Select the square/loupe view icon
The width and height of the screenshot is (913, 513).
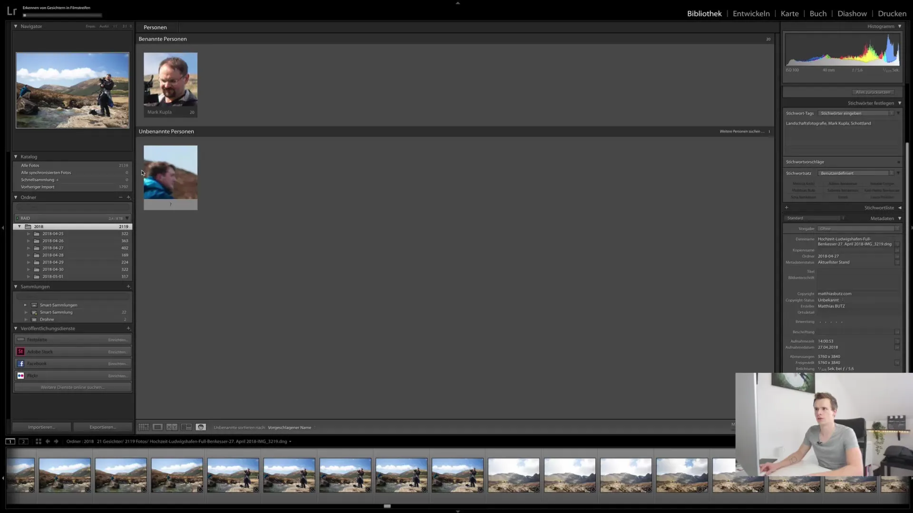pyautogui.click(x=157, y=427)
